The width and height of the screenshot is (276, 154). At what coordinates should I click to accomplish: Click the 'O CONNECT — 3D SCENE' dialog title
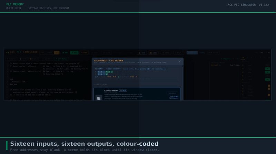point(109,60)
